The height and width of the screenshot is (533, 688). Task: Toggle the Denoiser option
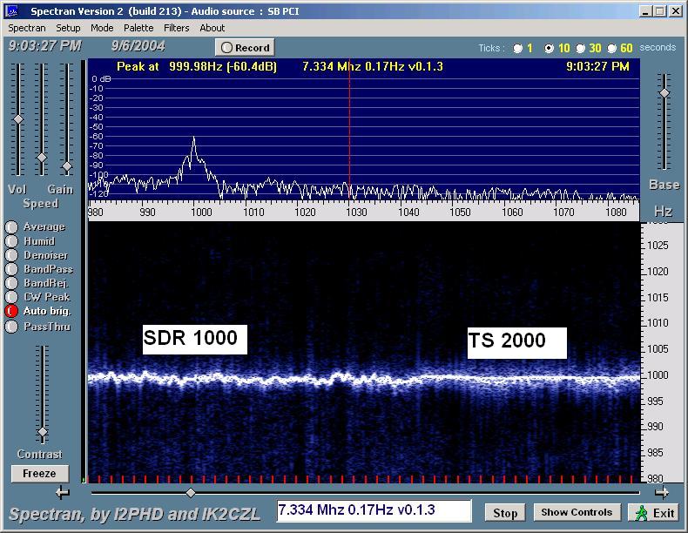(x=11, y=255)
